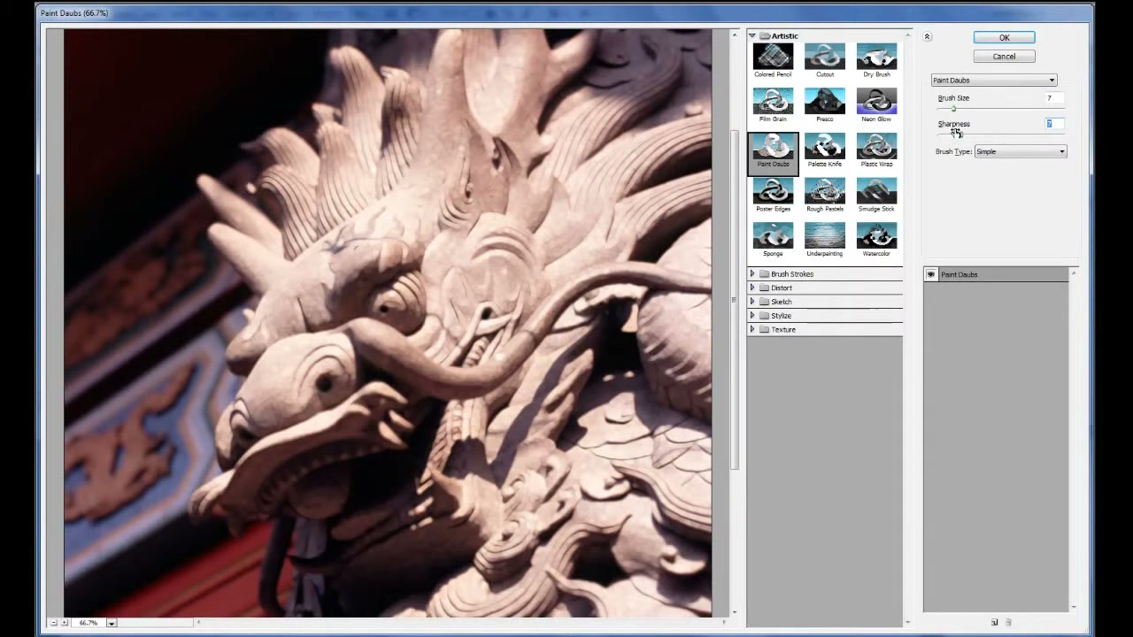Select the Paint Daubs effect layer row
This screenshot has height=637, width=1133.
point(996,274)
